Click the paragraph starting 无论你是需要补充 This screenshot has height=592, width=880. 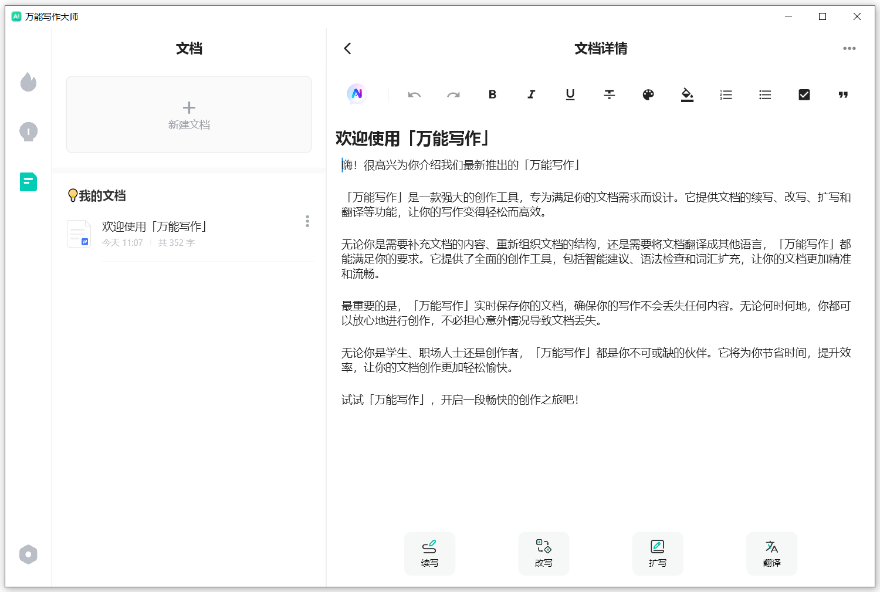point(596,259)
